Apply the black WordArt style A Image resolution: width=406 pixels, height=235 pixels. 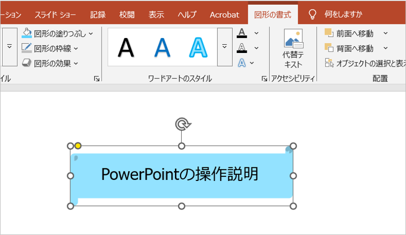(126, 47)
